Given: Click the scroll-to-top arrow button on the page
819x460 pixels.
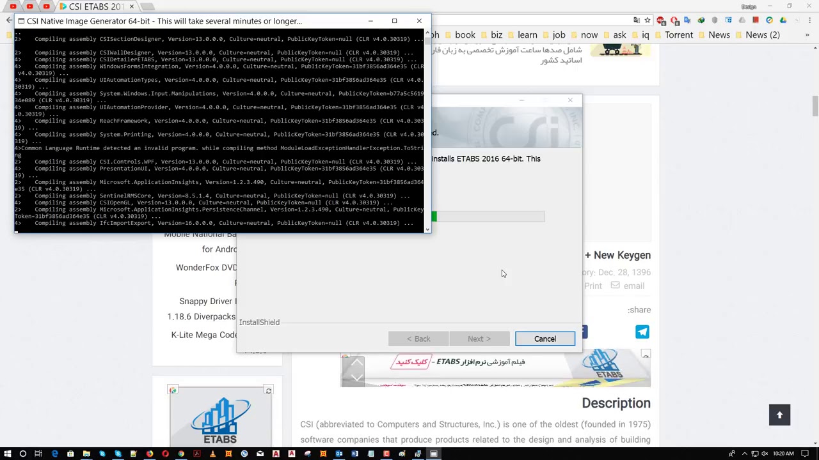Looking at the screenshot, I should (779, 415).
